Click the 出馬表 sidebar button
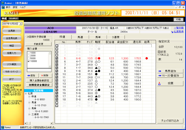The width and height of the screenshot is (186, 130). (x=12, y=31)
